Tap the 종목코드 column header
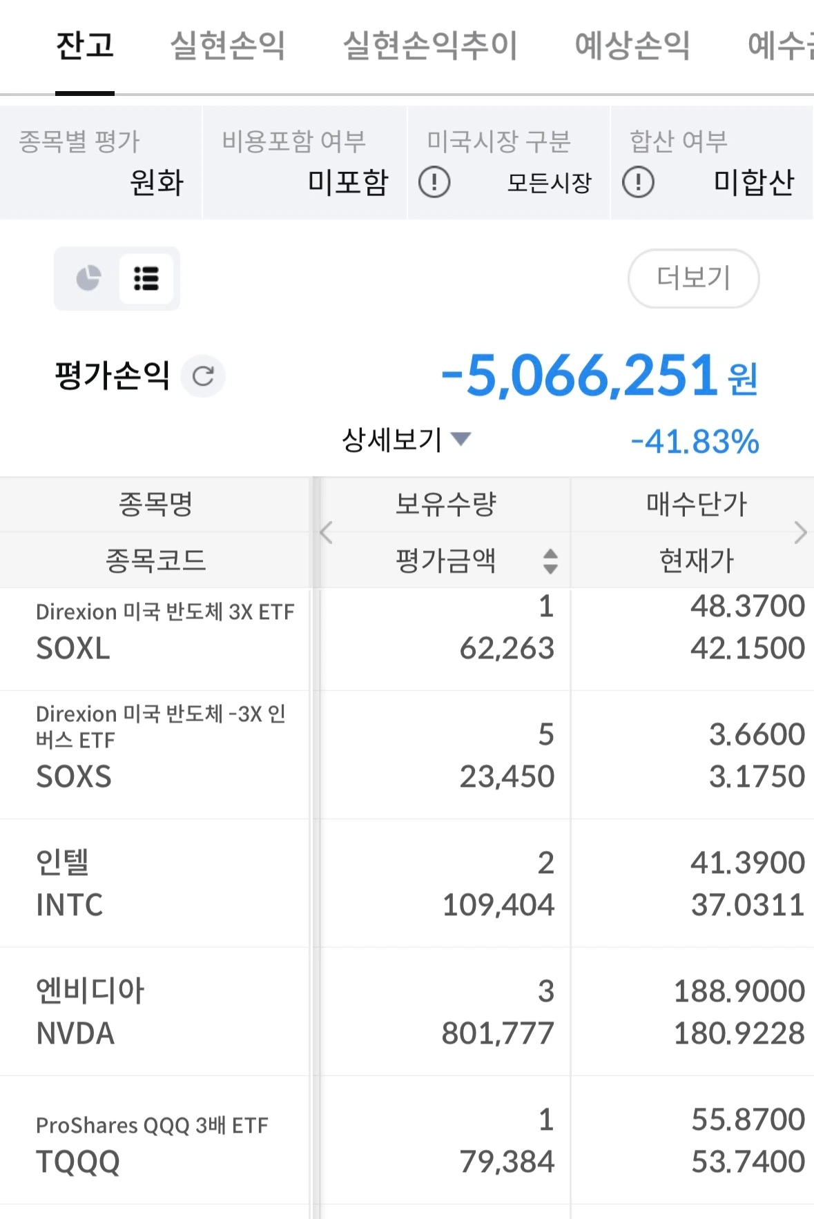 coord(155,560)
